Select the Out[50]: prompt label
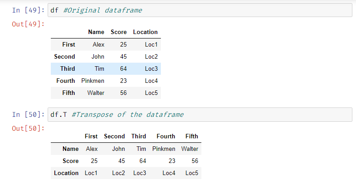Image resolution: width=356 pixels, height=184 pixels. 28,128
